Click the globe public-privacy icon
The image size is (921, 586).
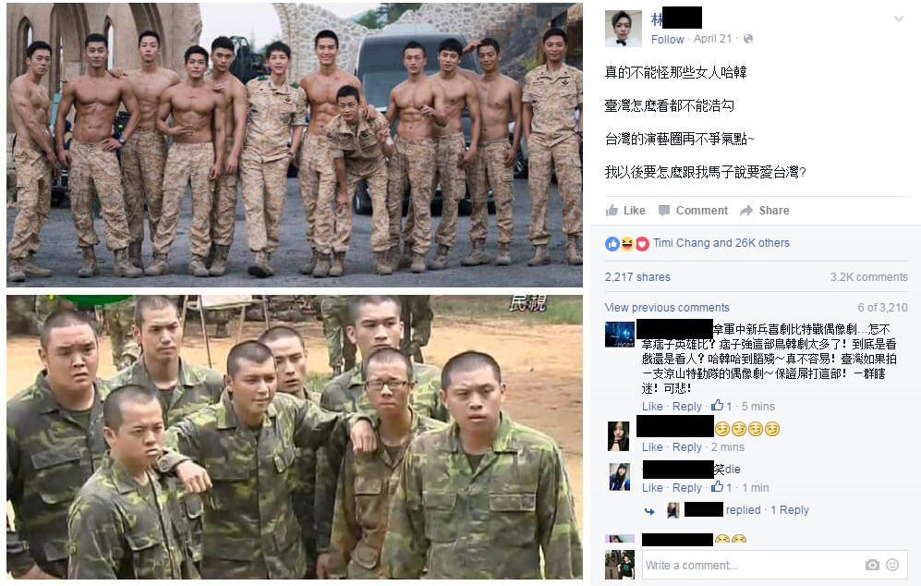(x=747, y=39)
